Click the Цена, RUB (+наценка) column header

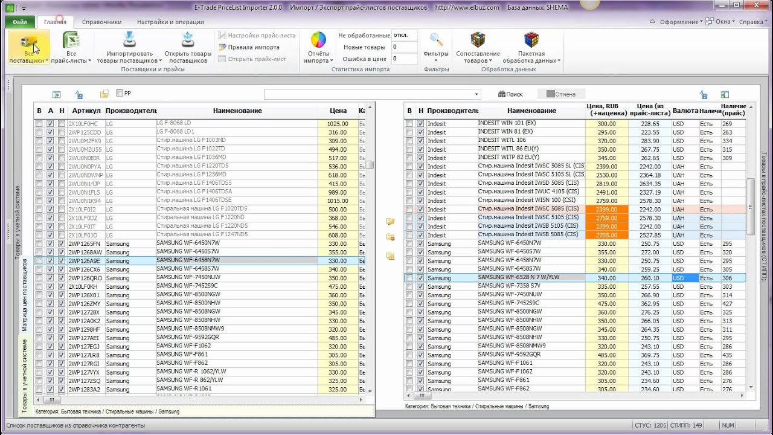[606, 110]
